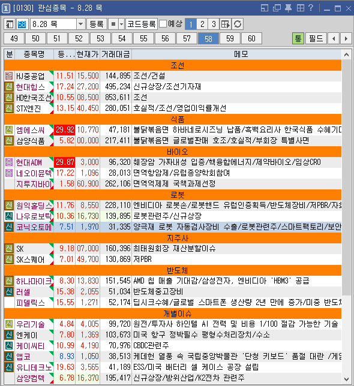Click the 신 badge icon beside 엠에스씨
354x386 pixels.
point(9,129)
